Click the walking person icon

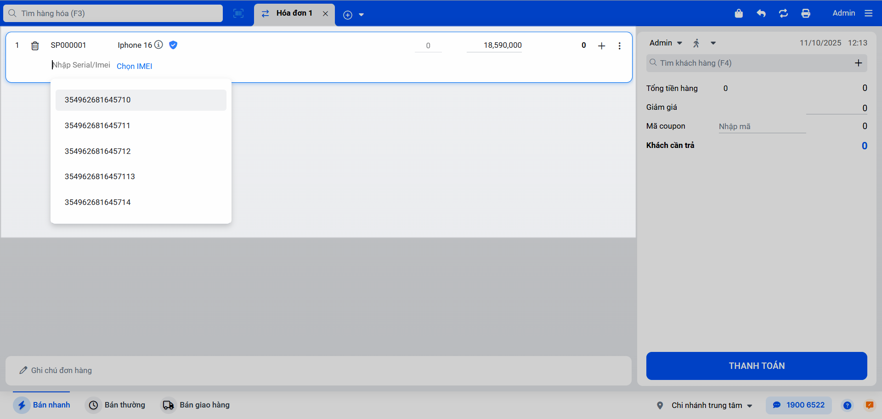click(696, 43)
